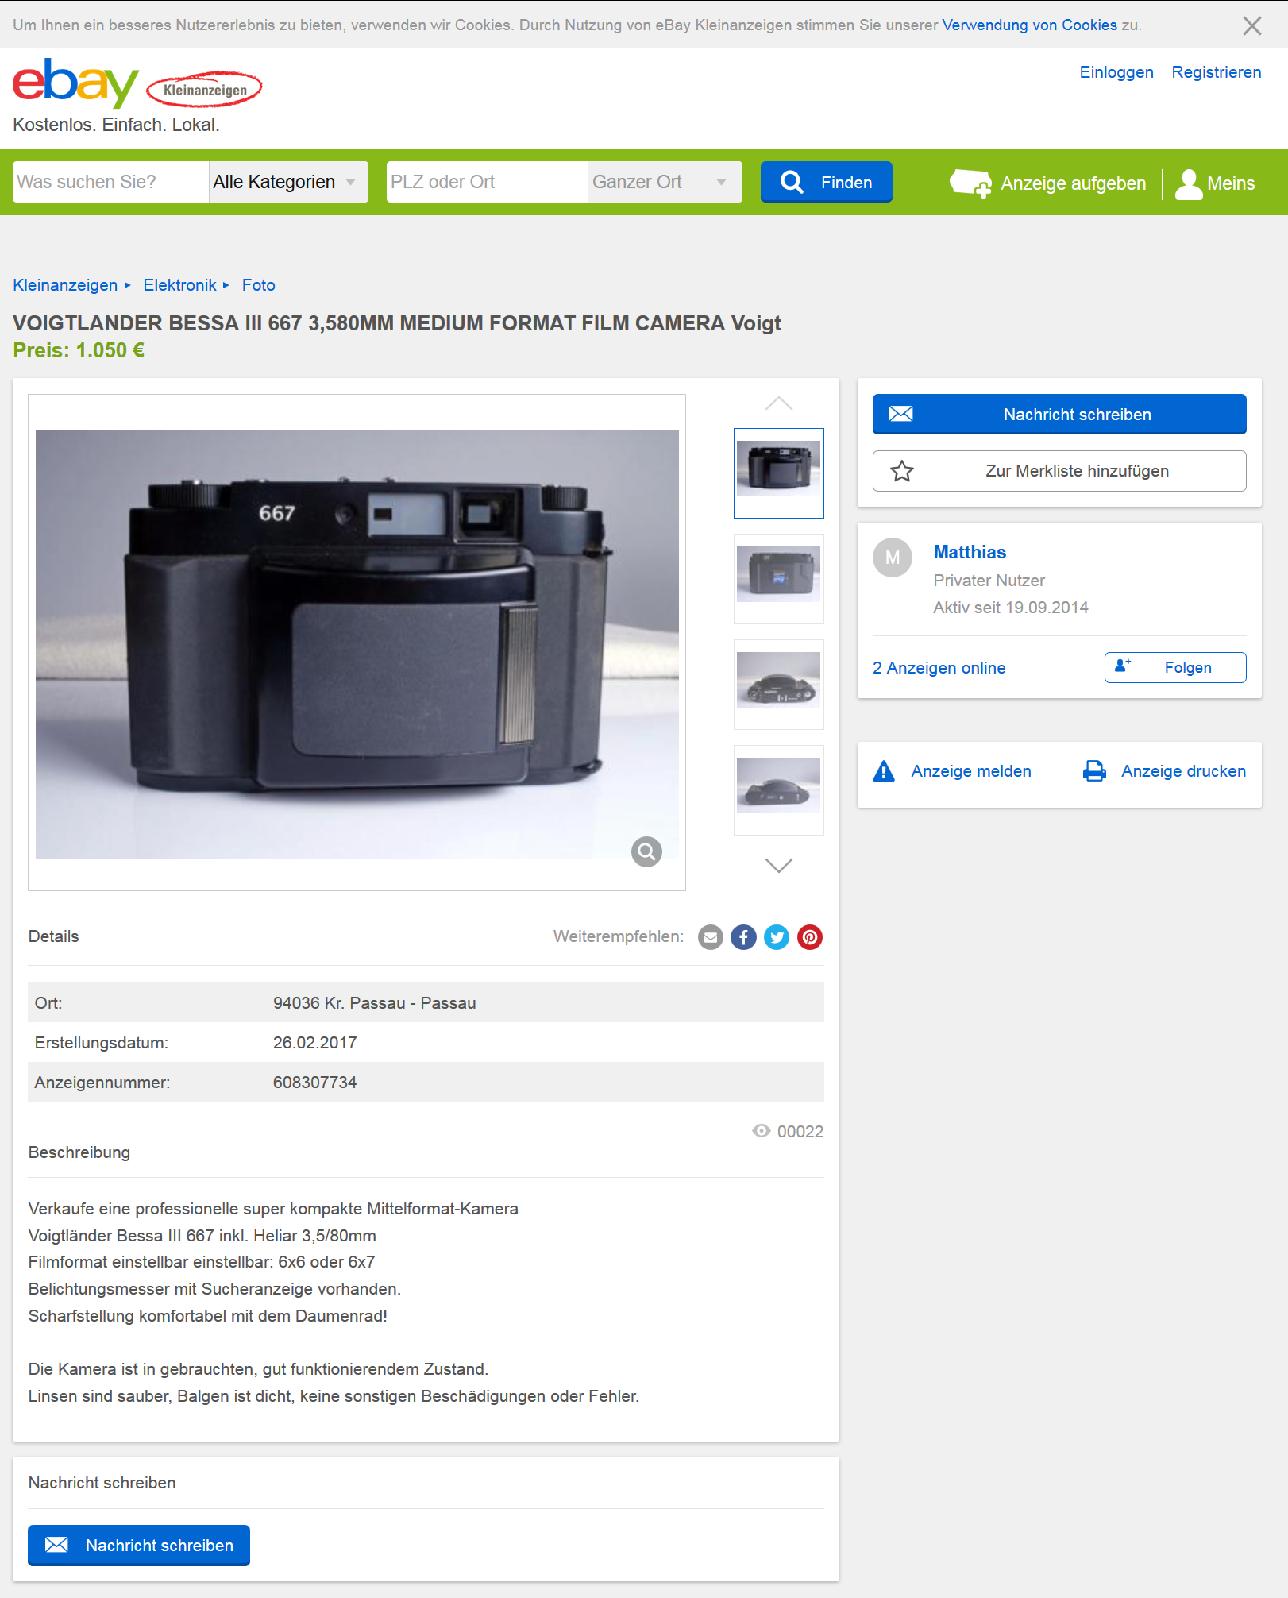1288x1598 pixels.
Task: Select the first camera thumbnail
Action: [x=779, y=473]
